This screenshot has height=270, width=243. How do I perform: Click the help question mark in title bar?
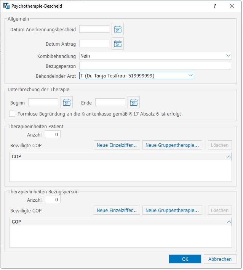click(215, 6)
